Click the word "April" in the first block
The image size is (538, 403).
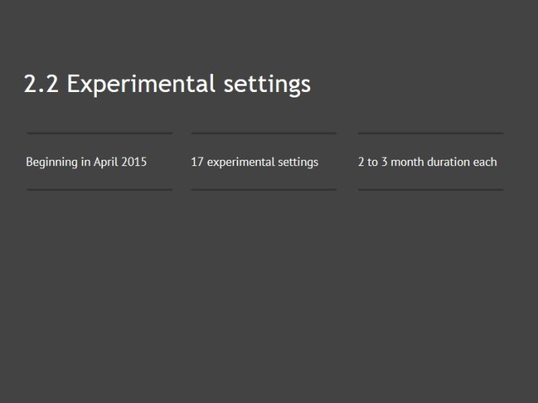[105, 162]
